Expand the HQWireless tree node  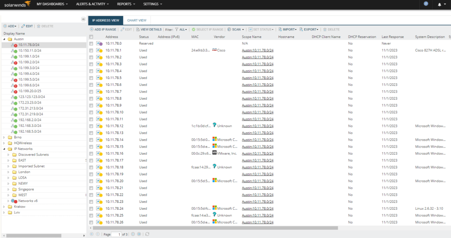tap(4, 143)
